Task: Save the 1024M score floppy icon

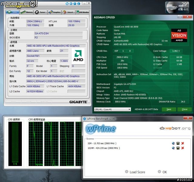Action: (178, 148)
